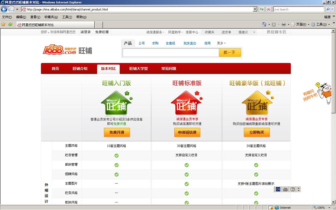Click the 免费开通 orange button
The height and width of the screenshot is (210, 336).
[117, 132]
